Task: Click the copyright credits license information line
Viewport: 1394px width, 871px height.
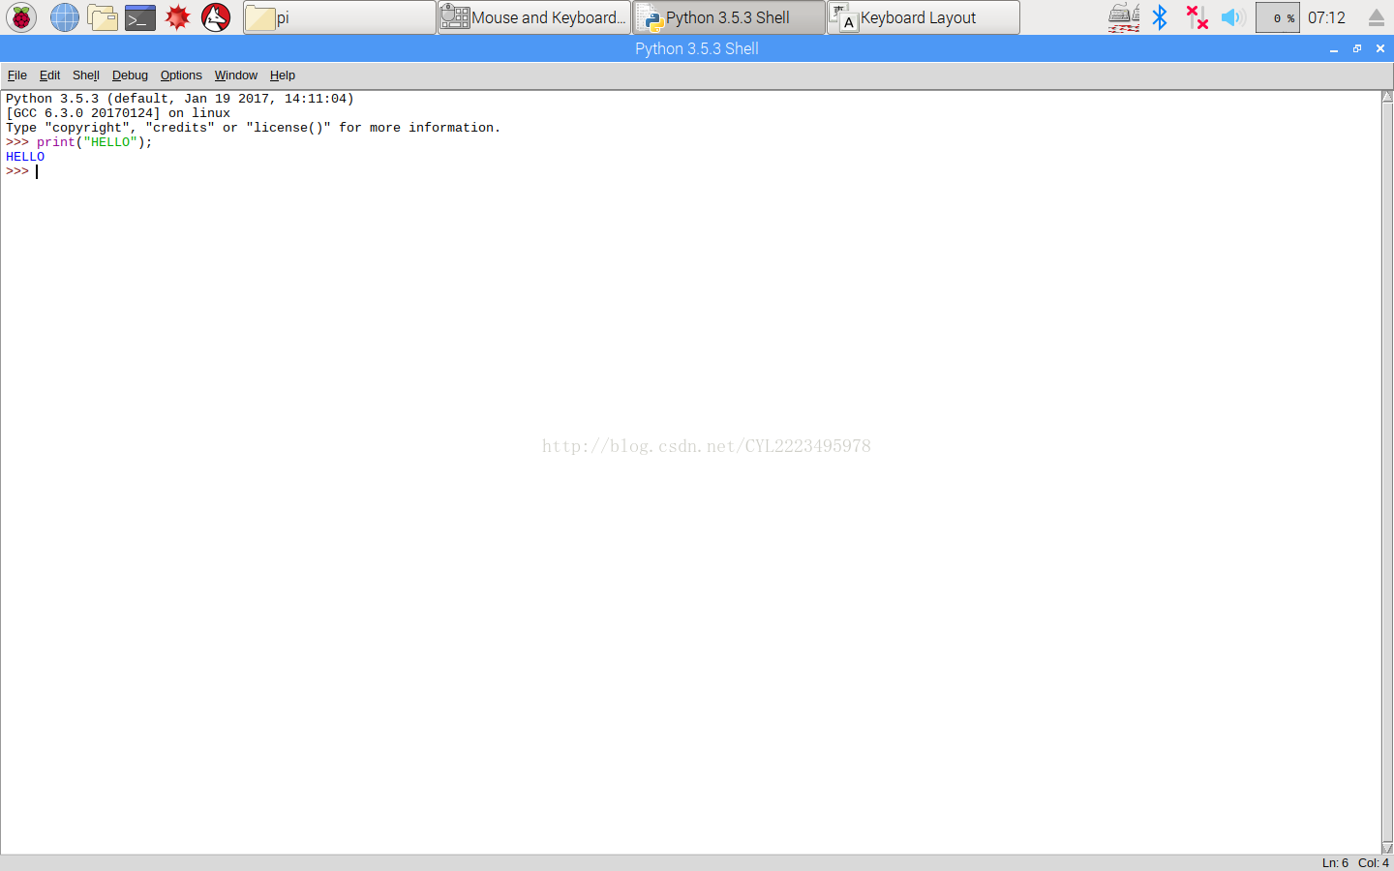Action: click(254, 128)
